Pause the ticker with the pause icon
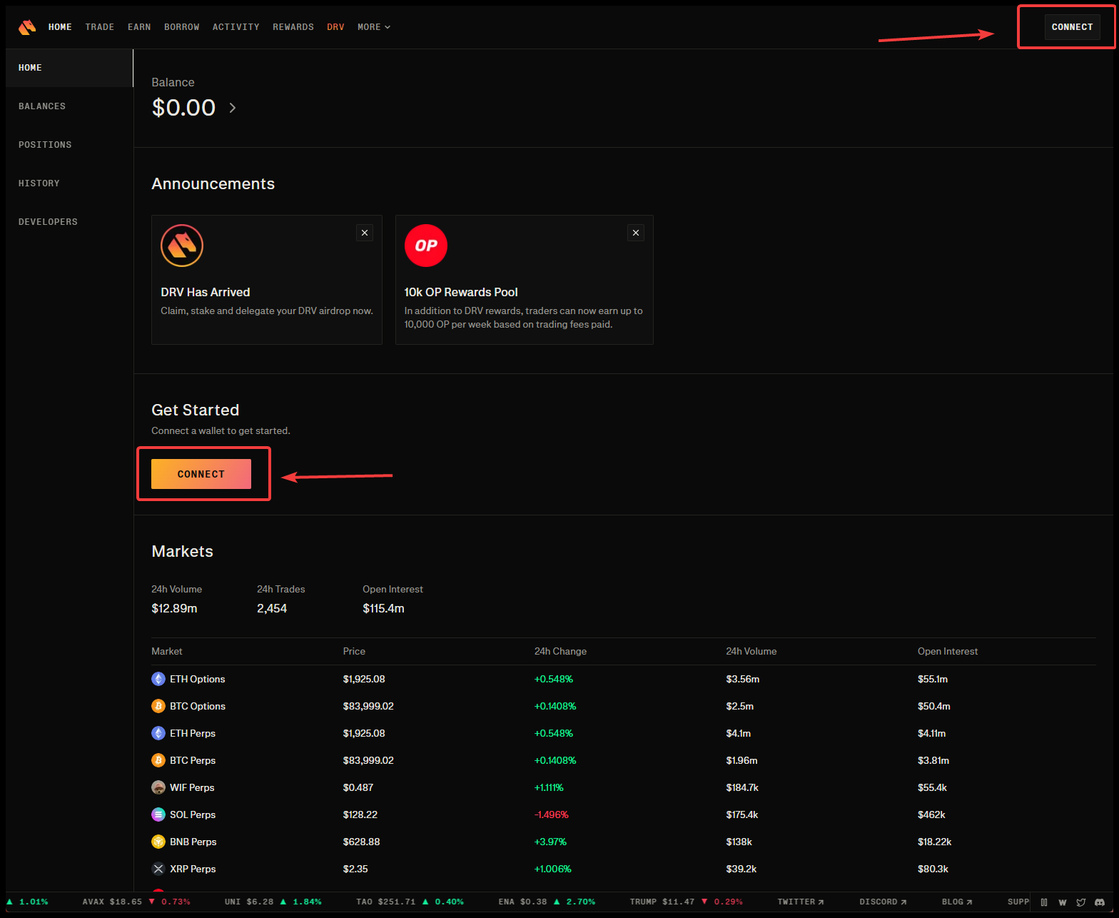This screenshot has height=918, width=1119. pos(1044,902)
